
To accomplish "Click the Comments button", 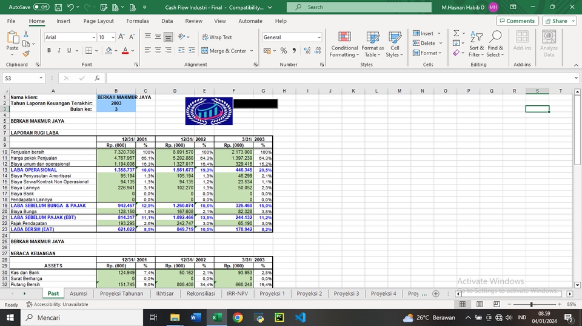I will click(517, 21).
